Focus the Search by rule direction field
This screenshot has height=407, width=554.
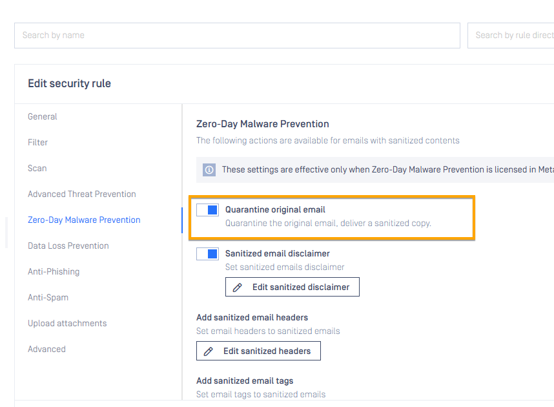click(511, 36)
